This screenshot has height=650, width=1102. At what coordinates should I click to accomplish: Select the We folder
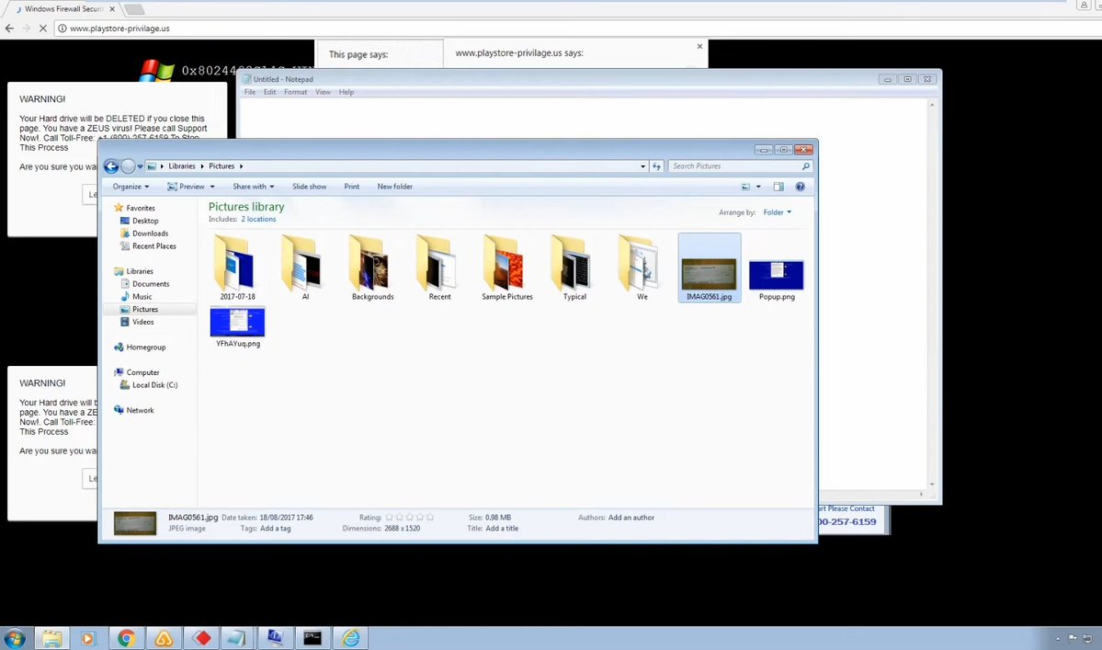tap(642, 268)
